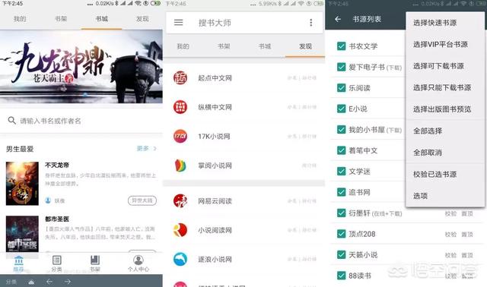Uncheck the E小说 source checkbox

coord(342,109)
